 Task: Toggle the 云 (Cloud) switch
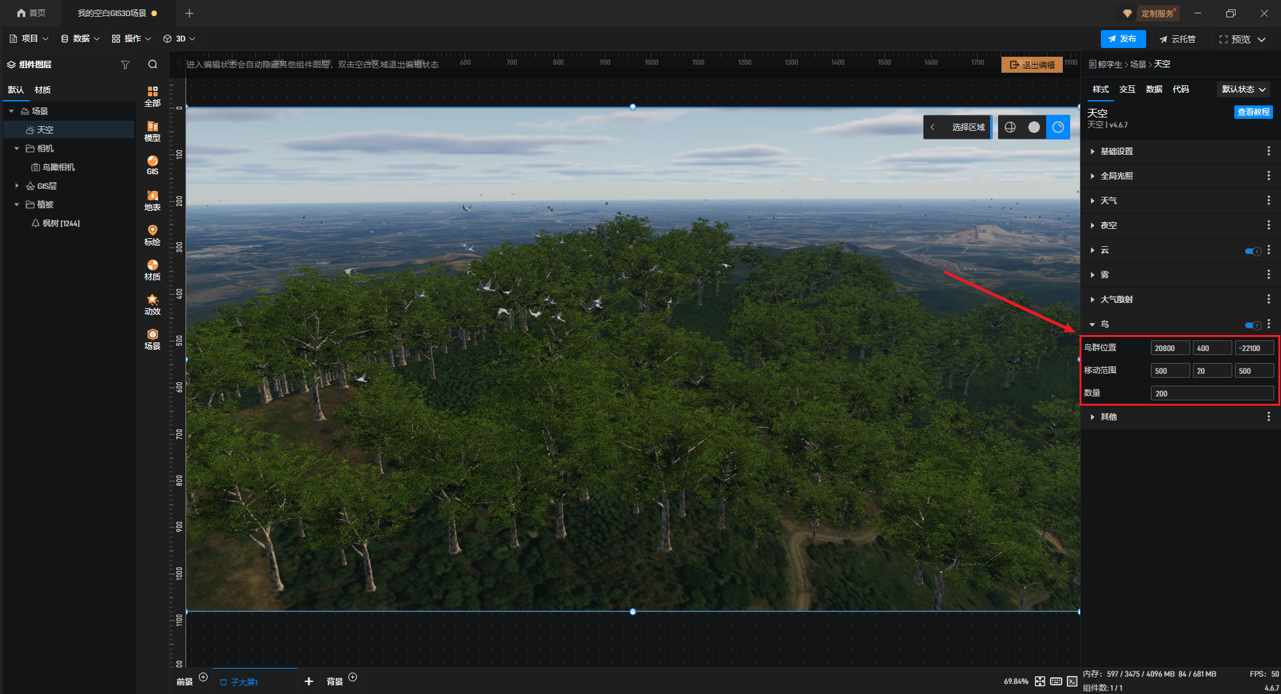click(1252, 251)
